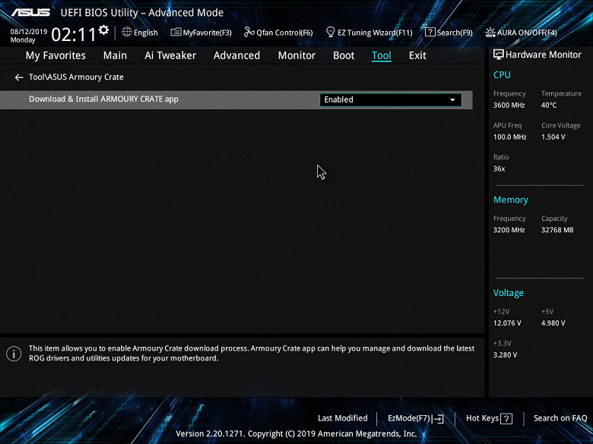Open Qfan Control fan icon
Image resolution: width=593 pixels, height=444 pixels.
tap(249, 32)
